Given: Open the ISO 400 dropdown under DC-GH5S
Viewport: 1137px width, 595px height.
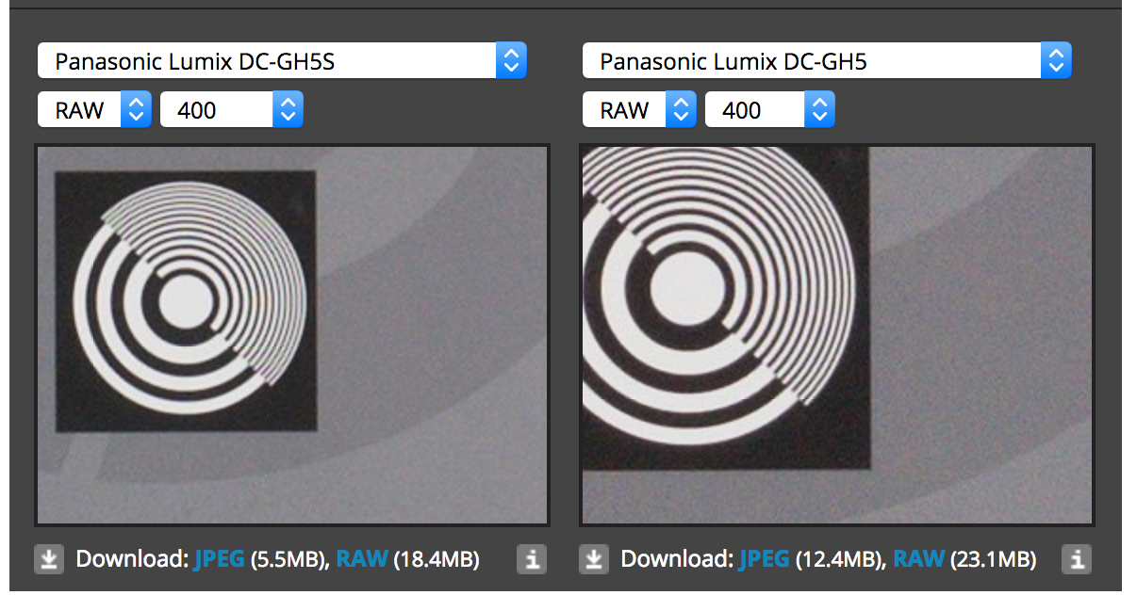Looking at the screenshot, I should [x=232, y=110].
